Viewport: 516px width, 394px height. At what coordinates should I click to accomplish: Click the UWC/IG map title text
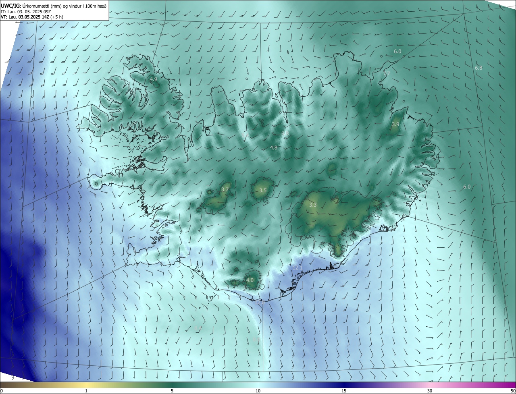[54, 6]
